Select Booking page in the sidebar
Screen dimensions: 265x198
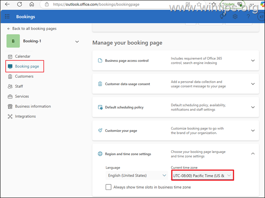pyautogui.click(x=27, y=66)
